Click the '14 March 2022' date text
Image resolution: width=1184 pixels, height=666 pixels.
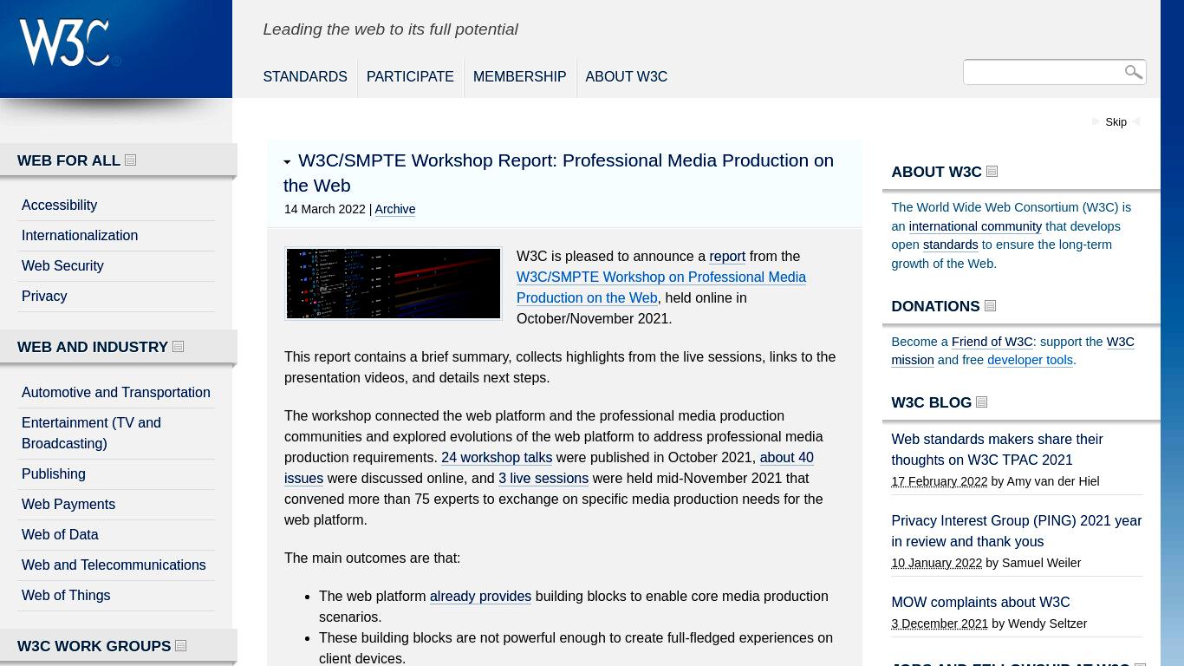(325, 209)
